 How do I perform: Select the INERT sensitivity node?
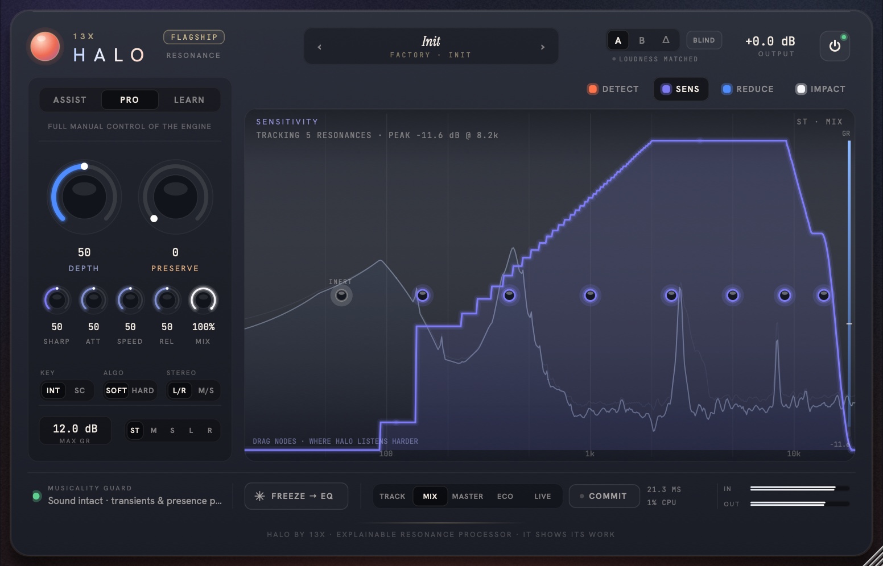[341, 295]
